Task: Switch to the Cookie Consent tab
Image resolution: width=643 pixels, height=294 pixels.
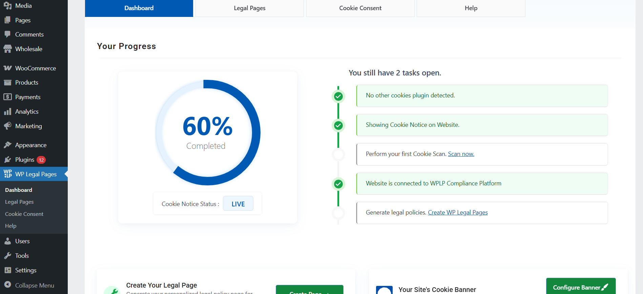Action: click(x=360, y=8)
